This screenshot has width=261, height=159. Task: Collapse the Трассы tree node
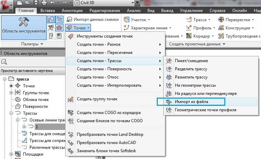pyautogui.click(x=11, y=113)
